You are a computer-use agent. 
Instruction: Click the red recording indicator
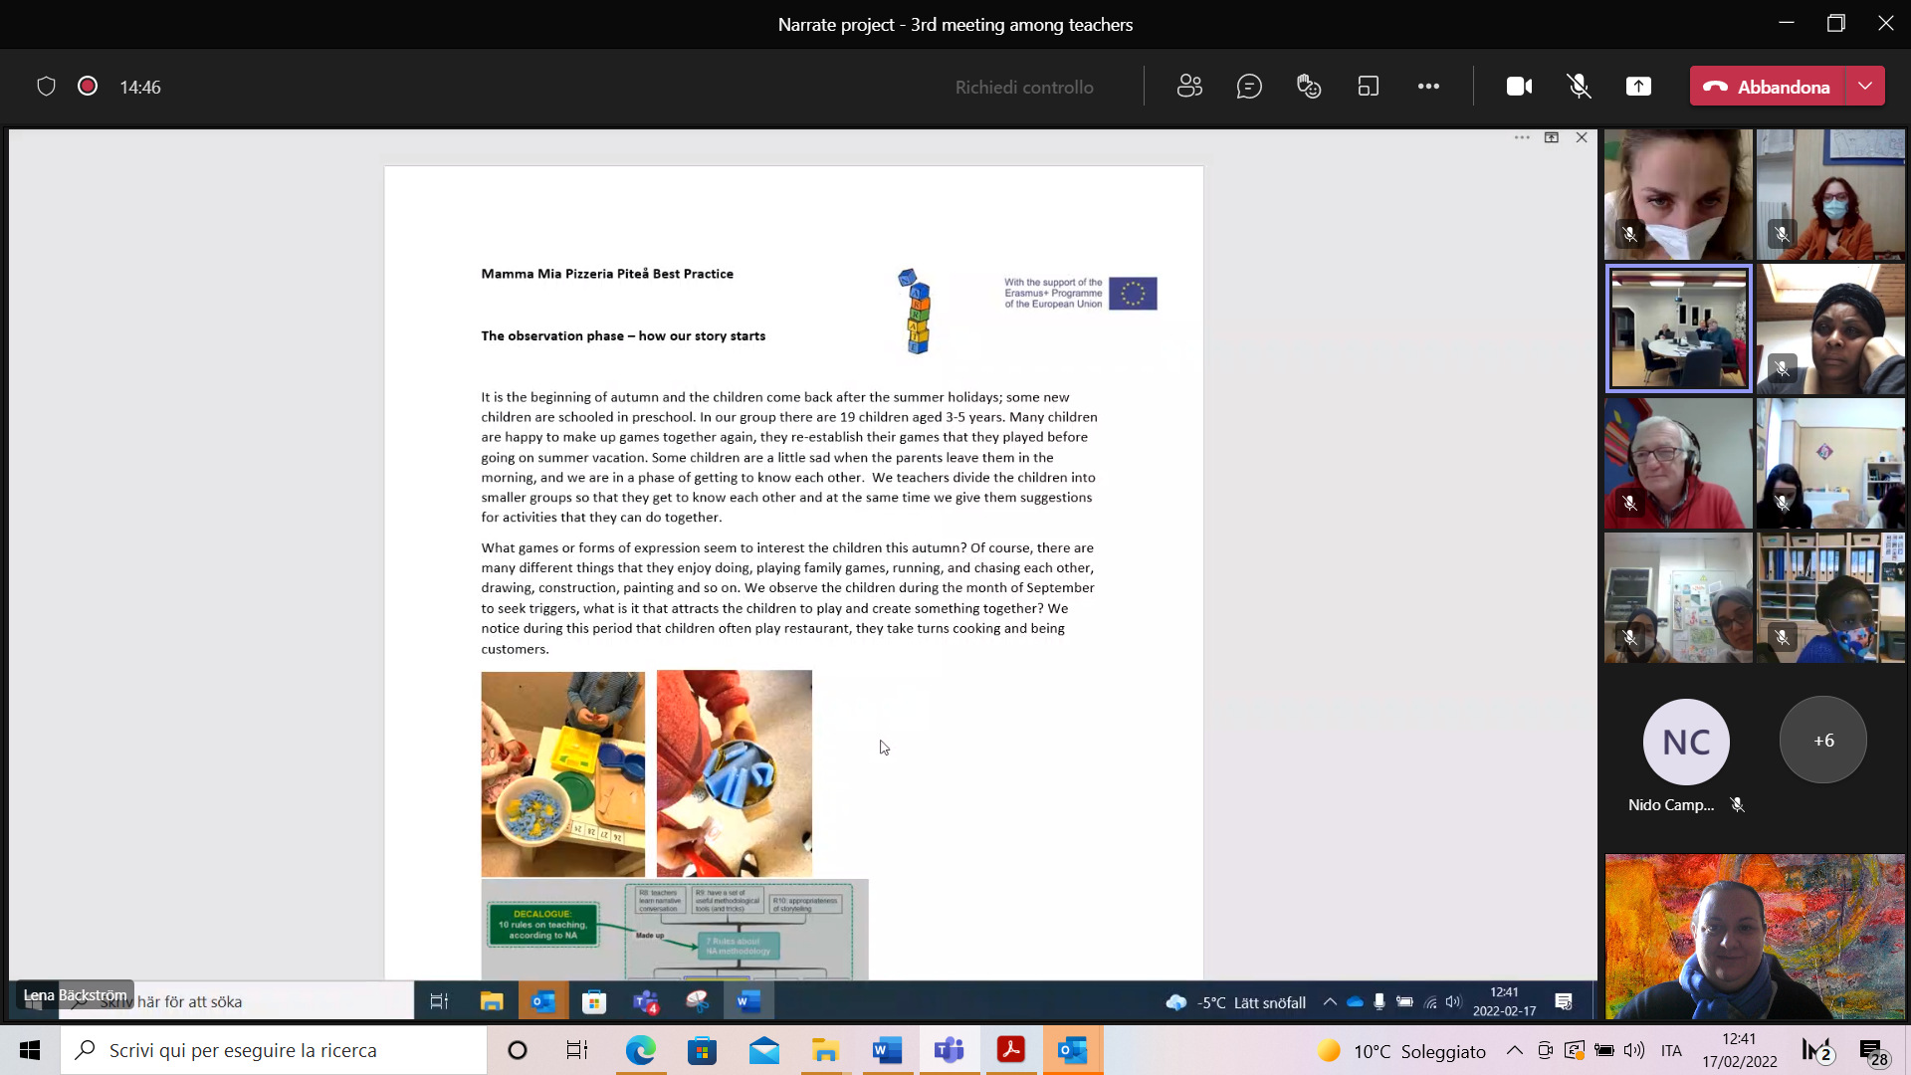pyautogui.click(x=88, y=87)
